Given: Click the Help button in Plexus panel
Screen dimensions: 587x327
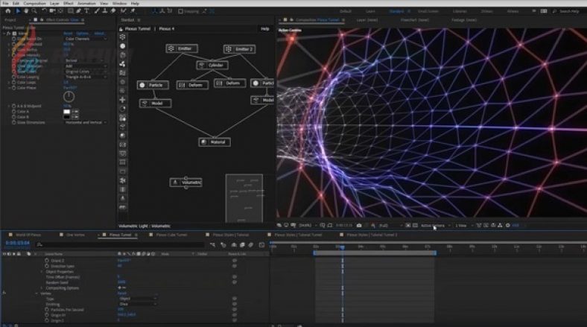Looking at the screenshot, I should [264, 28].
